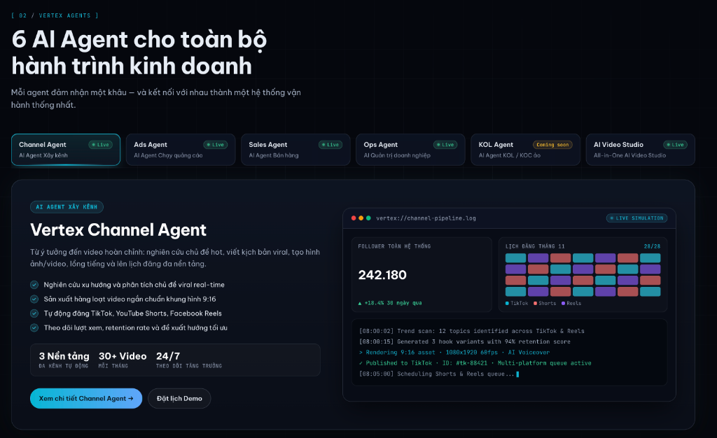Click 'vertex://channel-pipeline.log' title text

[426, 218]
